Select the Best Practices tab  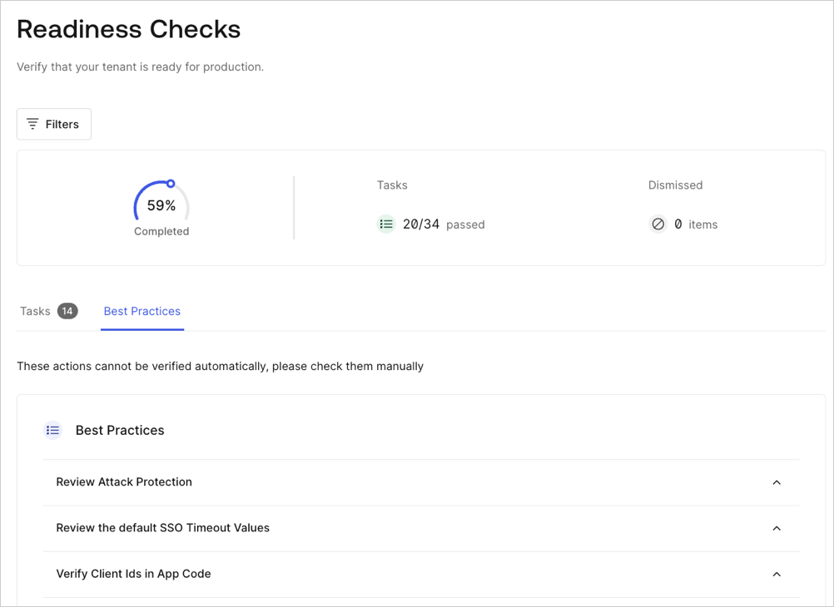point(141,311)
